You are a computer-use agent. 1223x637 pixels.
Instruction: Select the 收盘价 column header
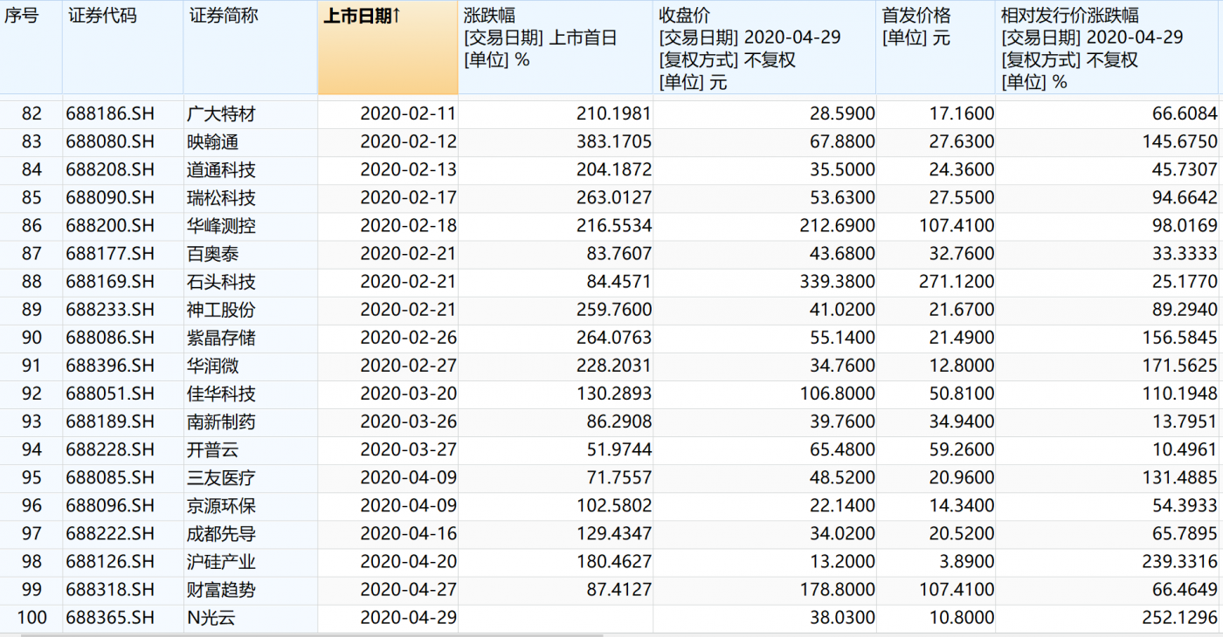(764, 47)
